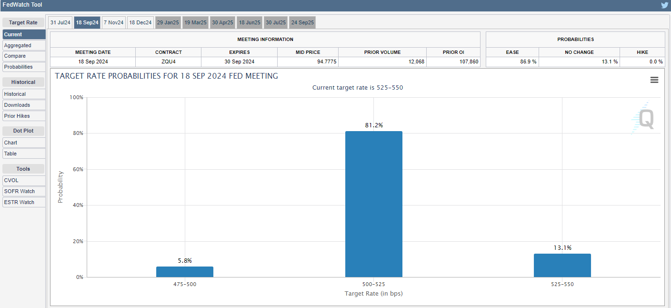Click the 500-525 x-axis label
This screenshot has width=671, height=308.
[374, 284]
